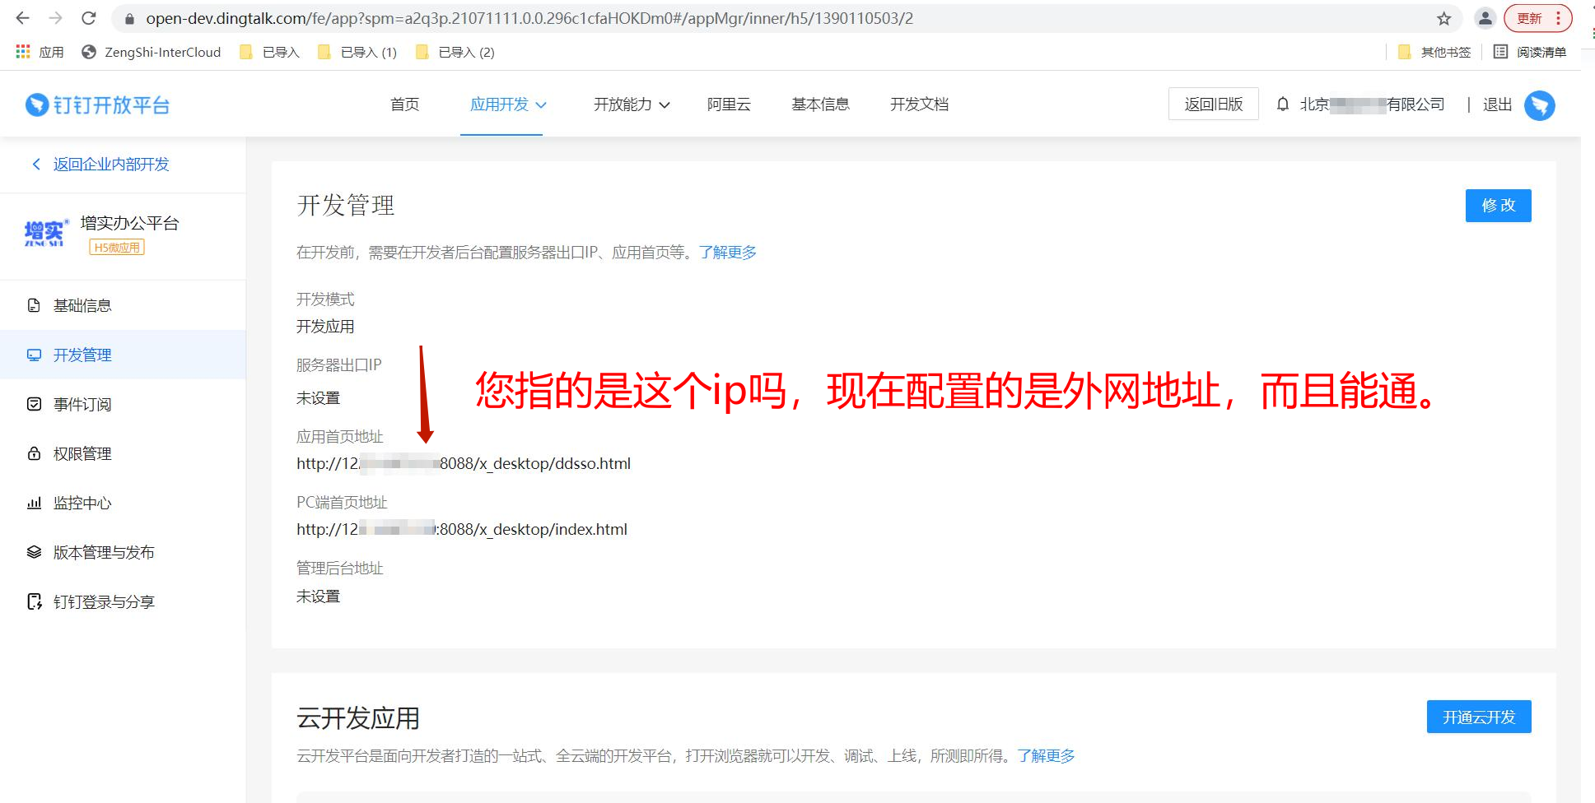
Task: Go to the 首页 nav tab
Action: tap(404, 104)
